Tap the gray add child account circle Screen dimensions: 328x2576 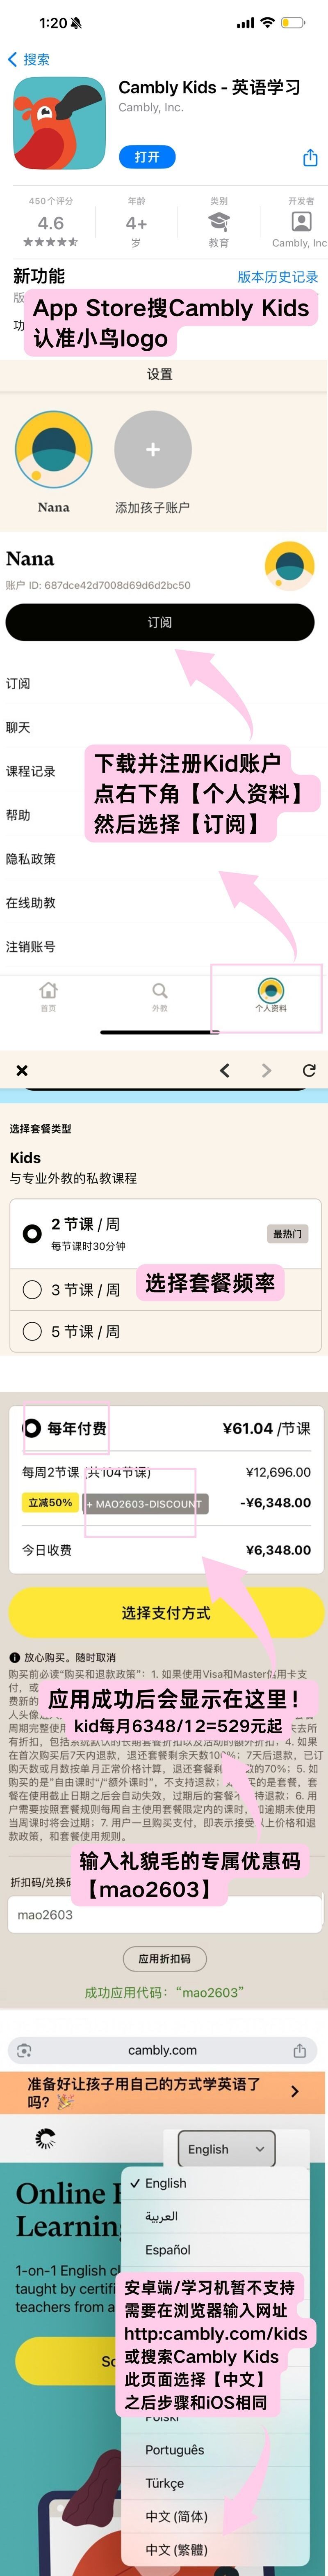click(153, 450)
